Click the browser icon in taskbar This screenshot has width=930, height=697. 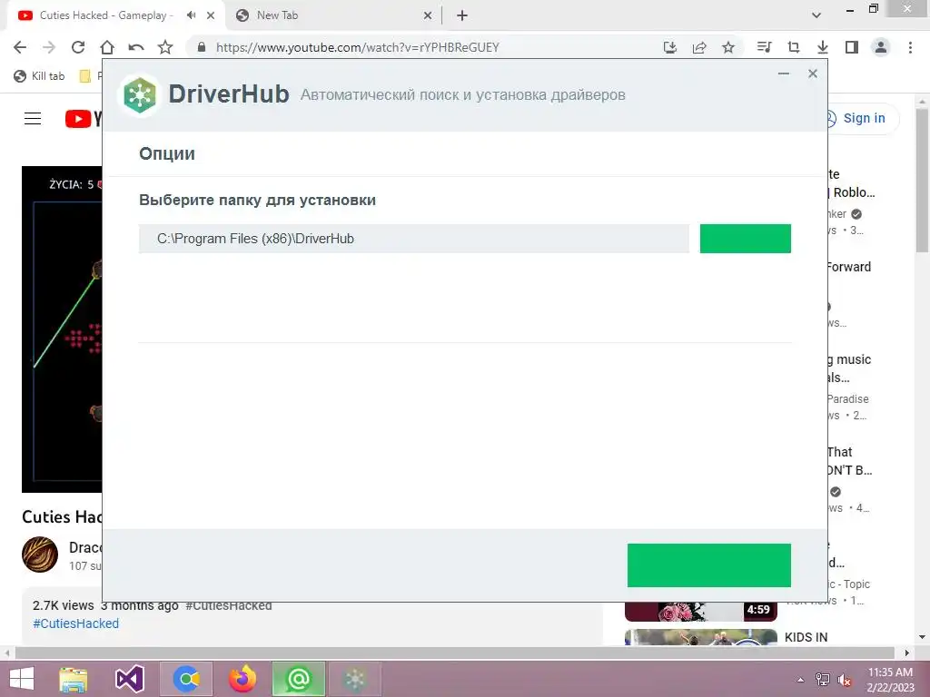click(186, 679)
